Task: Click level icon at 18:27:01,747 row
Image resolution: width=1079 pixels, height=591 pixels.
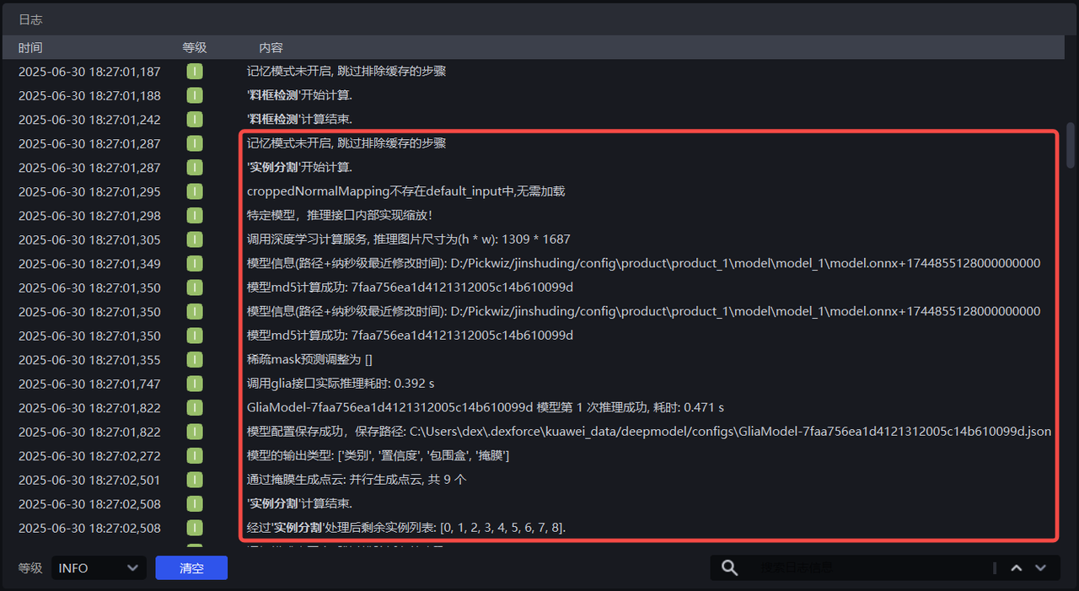Action: point(195,384)
